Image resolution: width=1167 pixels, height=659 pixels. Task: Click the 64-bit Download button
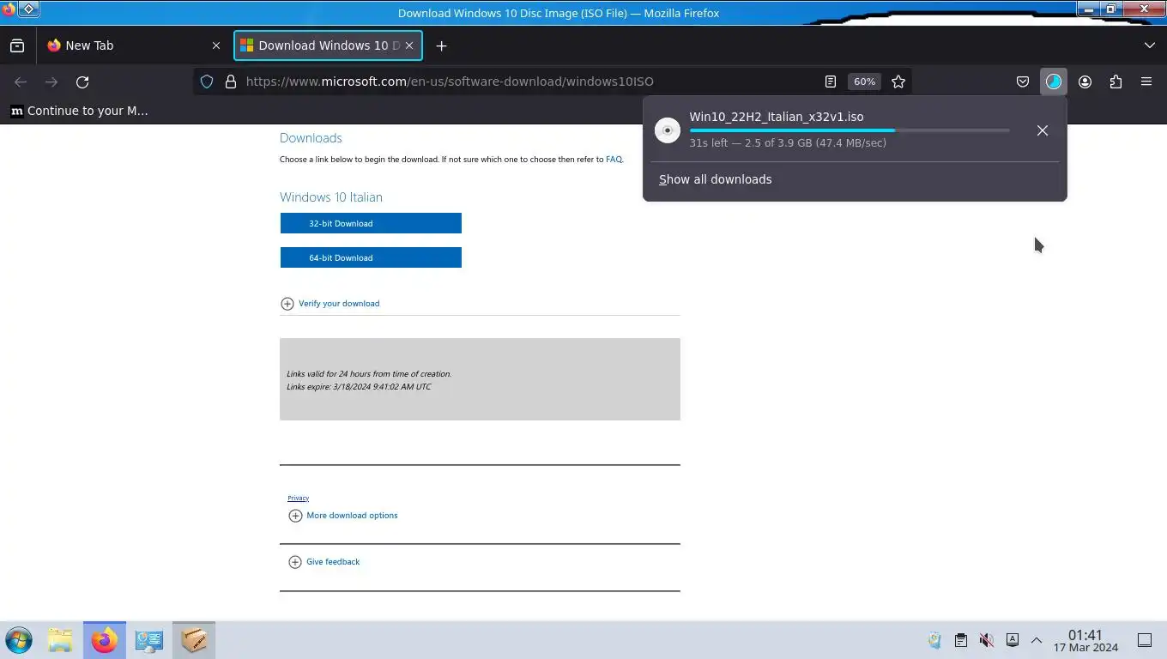click(371, 257)
